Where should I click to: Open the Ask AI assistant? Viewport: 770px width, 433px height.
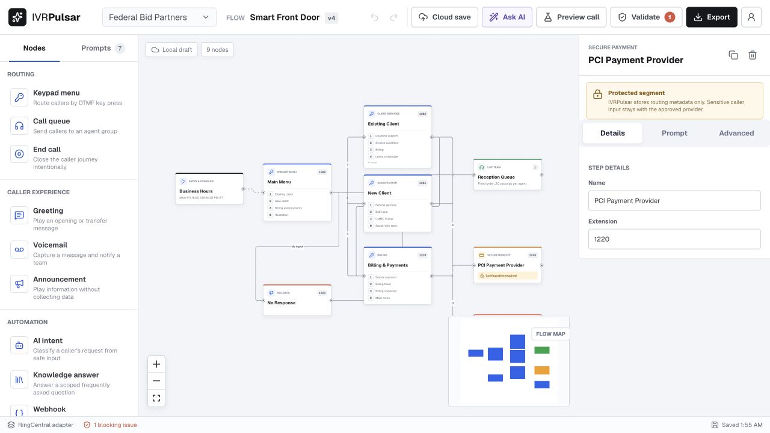pos(507,17)
